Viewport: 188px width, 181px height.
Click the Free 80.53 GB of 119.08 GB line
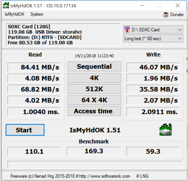point(40,43)
